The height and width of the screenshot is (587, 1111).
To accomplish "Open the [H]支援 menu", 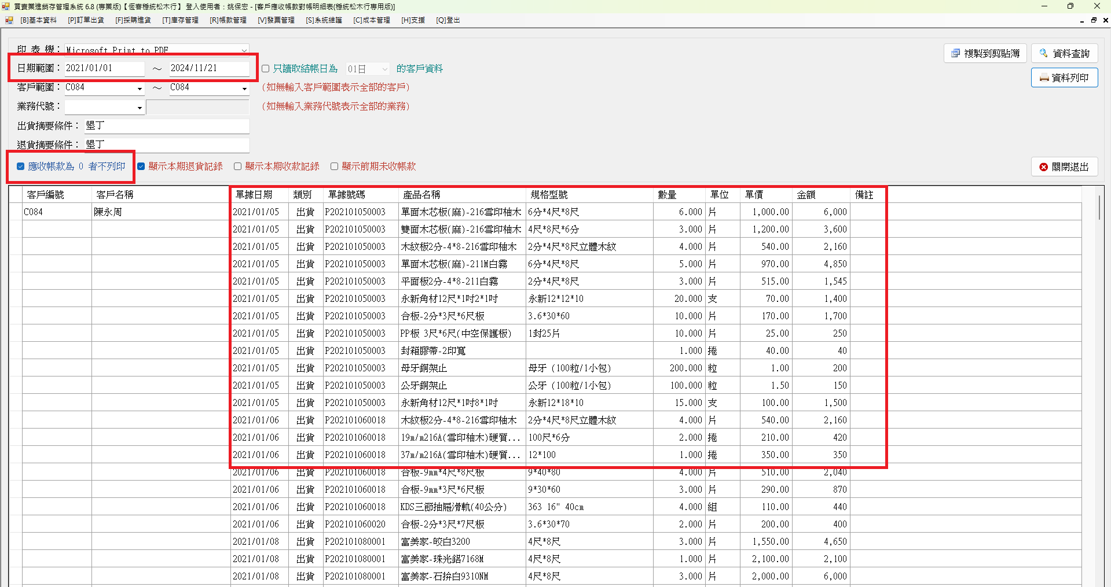I will [413, 20].
